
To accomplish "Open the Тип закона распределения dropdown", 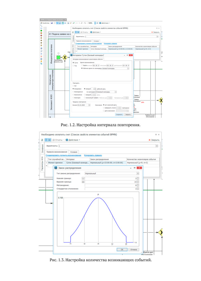I will [x=138, y=173].
